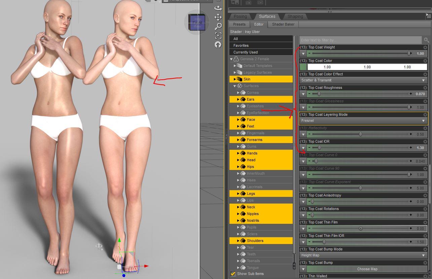Collapse the Genesis 2 Female tree node

pos(231,59)
